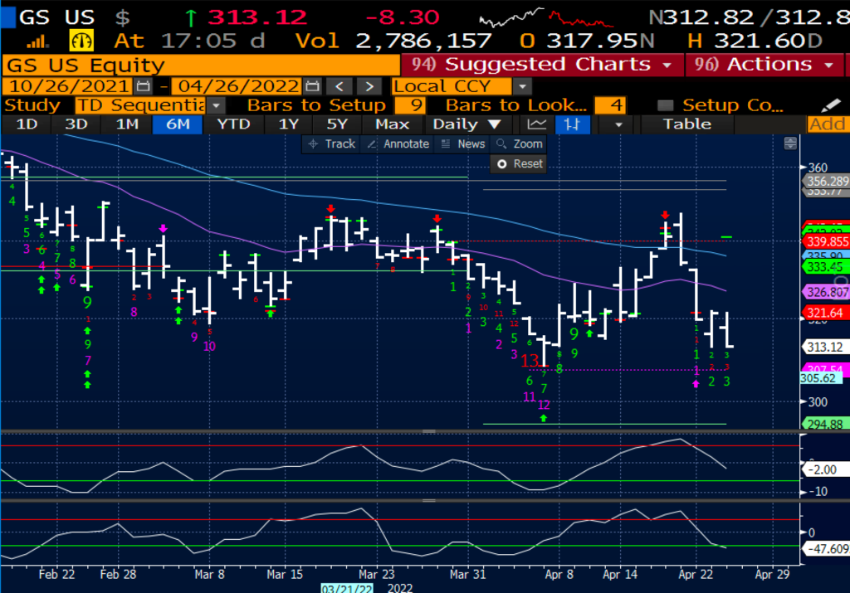Click the 356.289 gray axis label
Viewport: 850px width, 593px height.
tap(826, 182)
